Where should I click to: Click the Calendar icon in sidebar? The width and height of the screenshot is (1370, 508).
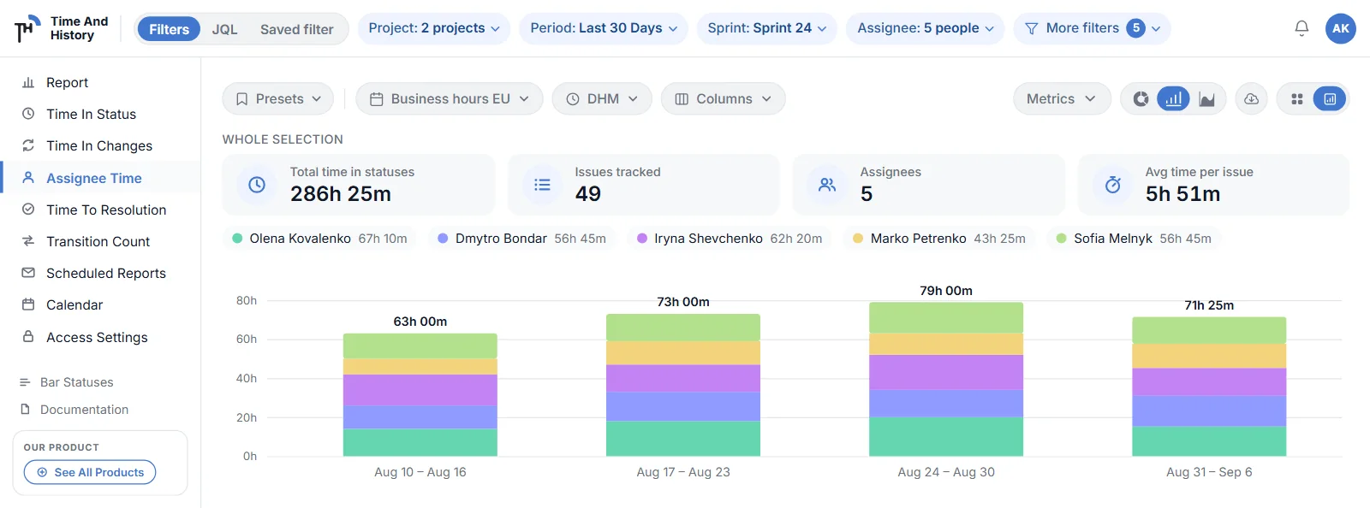(x=28, y=304)
